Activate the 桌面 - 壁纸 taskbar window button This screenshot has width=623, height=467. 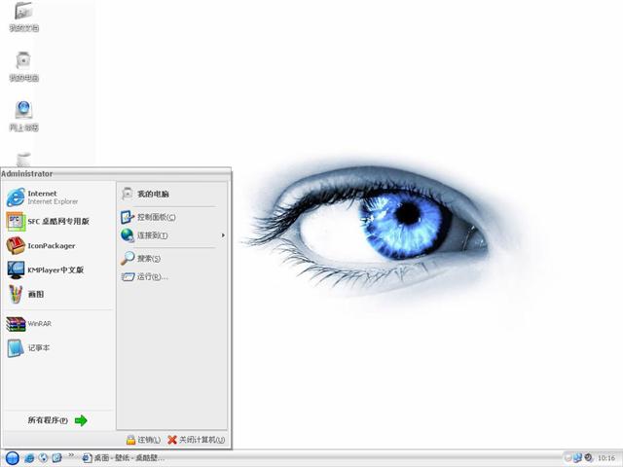click(123, 458)
